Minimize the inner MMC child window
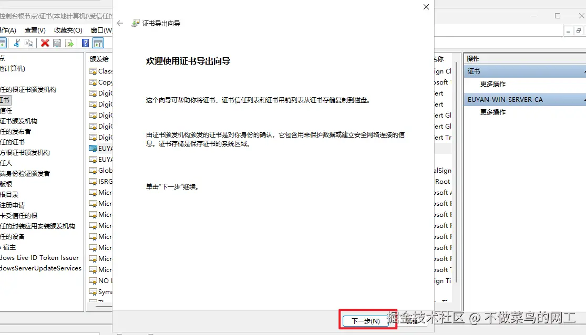Image resolution: width=586 pixels, height=335 pixels. click(568, 31)
